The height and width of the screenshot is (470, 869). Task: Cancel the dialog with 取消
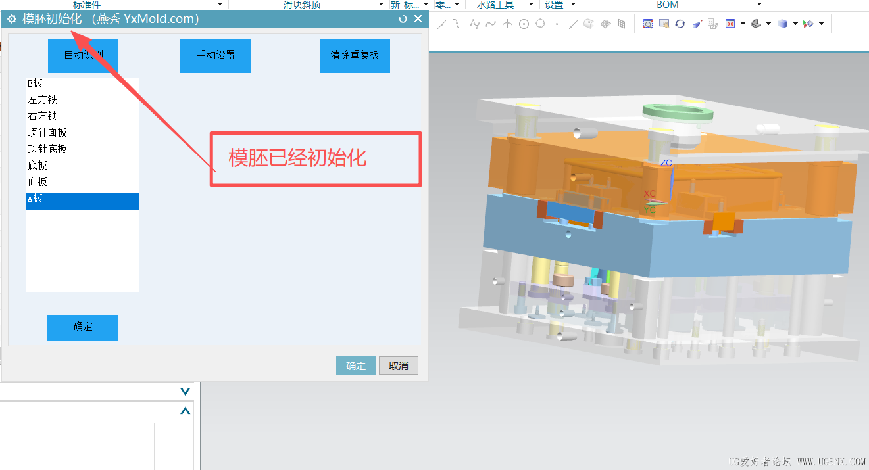(x=399, y=365)
